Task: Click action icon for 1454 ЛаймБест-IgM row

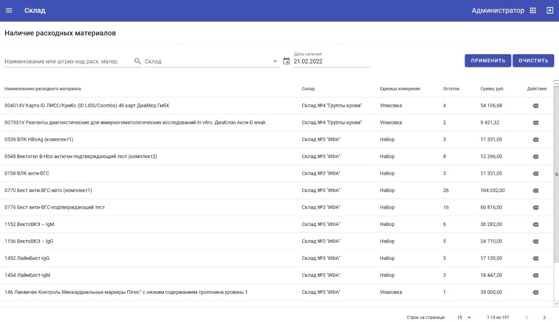Action: (536, 275)
